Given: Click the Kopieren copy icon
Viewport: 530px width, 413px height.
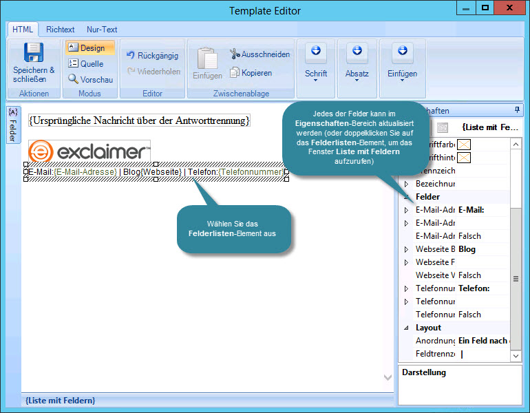Looking at the screenshot, I should (235, 72).
